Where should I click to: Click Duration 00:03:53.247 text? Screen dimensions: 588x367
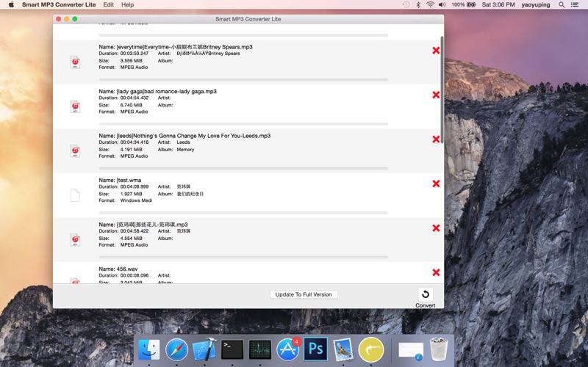tap(123, 54)
